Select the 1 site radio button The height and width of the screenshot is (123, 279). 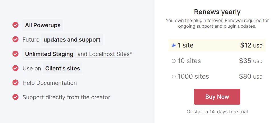pyautogui.click(x=174, y=46)
